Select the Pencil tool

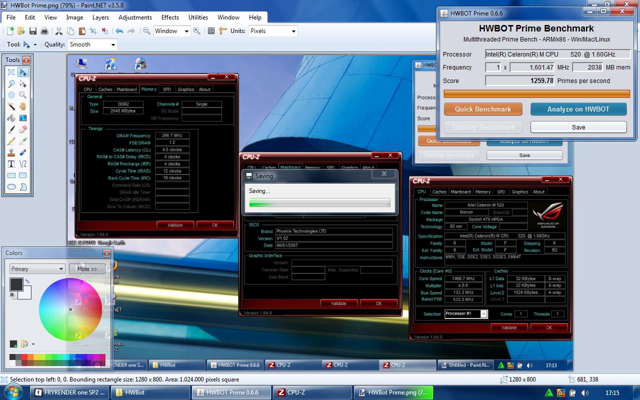point(11,141)
